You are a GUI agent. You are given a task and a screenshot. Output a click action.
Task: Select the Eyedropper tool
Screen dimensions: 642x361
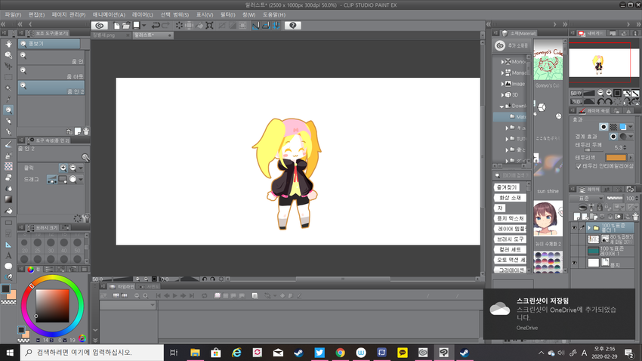point(8,99)
